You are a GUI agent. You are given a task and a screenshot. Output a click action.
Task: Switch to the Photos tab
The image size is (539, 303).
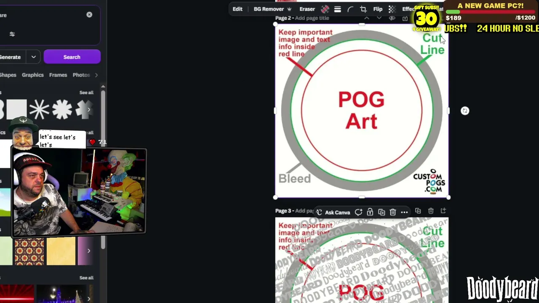click(81, 75)
